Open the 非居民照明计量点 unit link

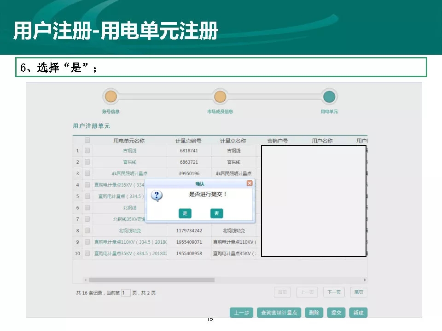[129, 174]
